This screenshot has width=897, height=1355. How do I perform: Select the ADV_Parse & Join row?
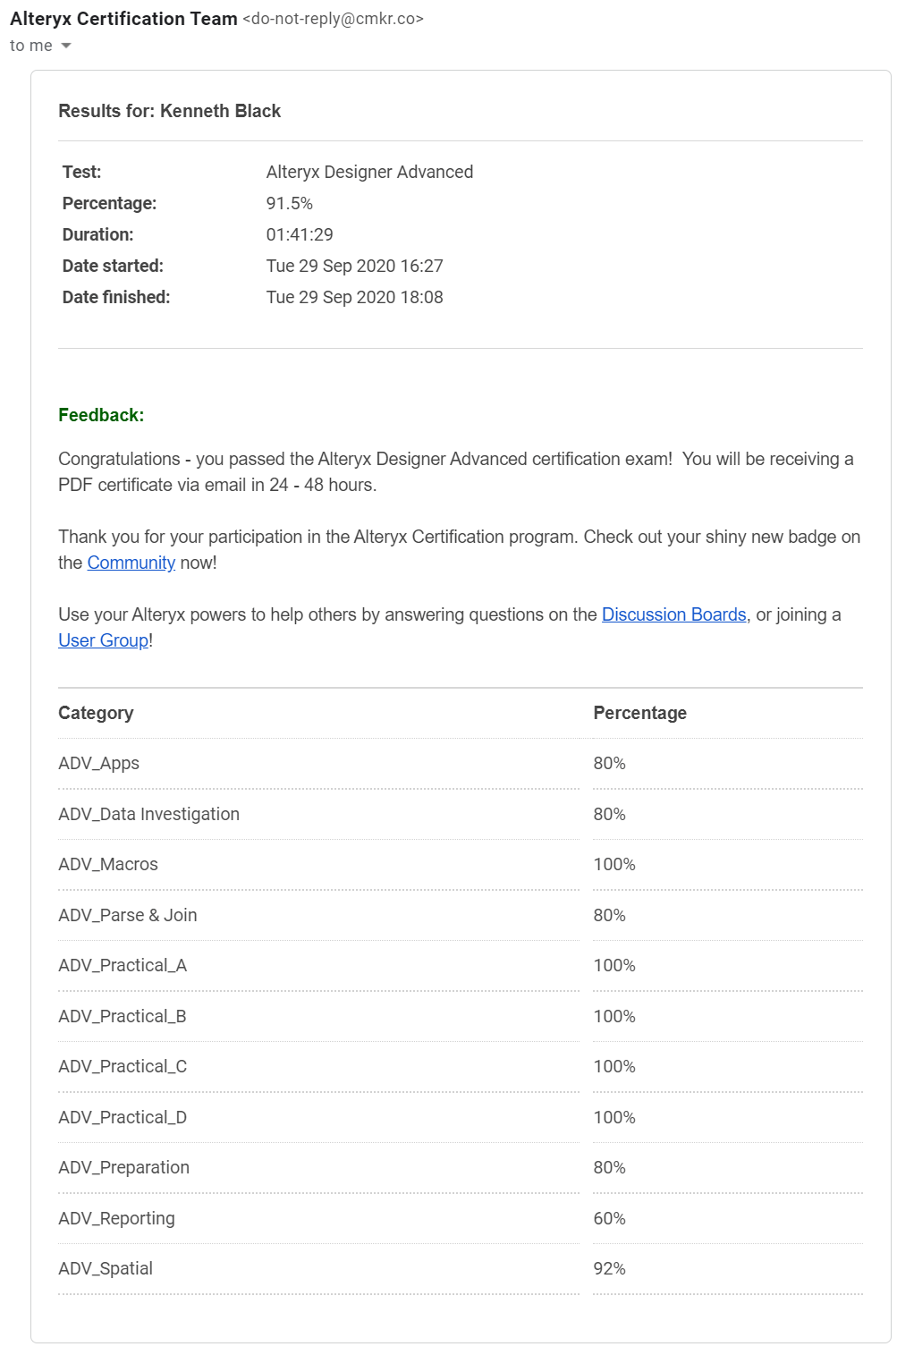point(128,915)
